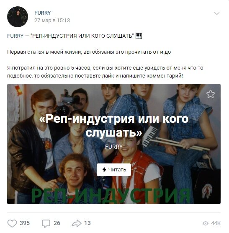Click the 44K views count
Screen dimensions: 229x233
pyautogui.click(x=216, y=223)
